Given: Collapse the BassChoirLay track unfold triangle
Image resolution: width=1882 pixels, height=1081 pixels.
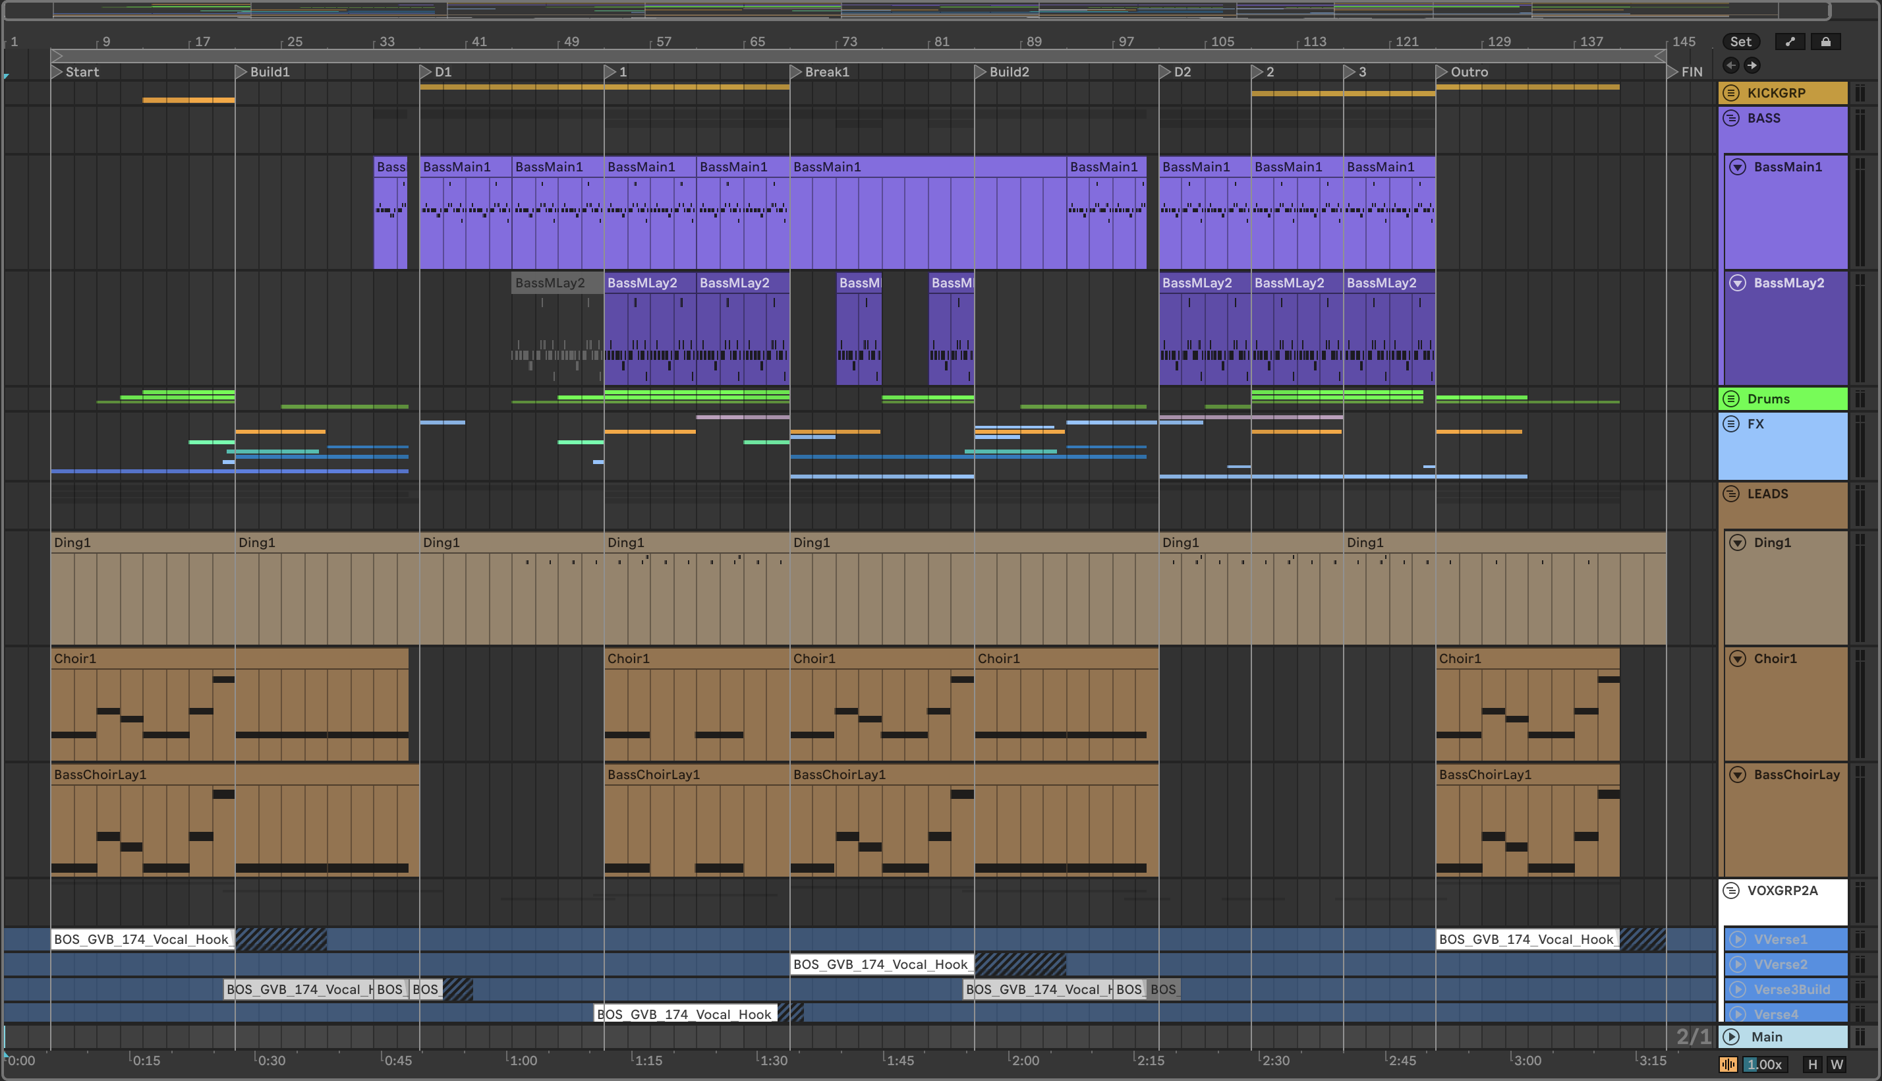Looking at the screenshot, I should point(1738,774).
